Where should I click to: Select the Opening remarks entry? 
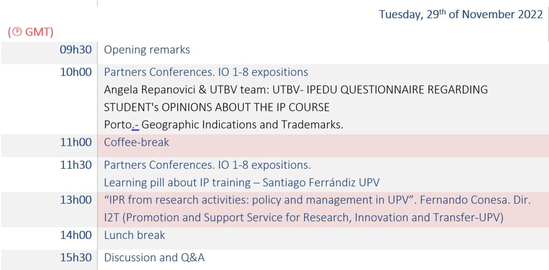click(147, 50)
